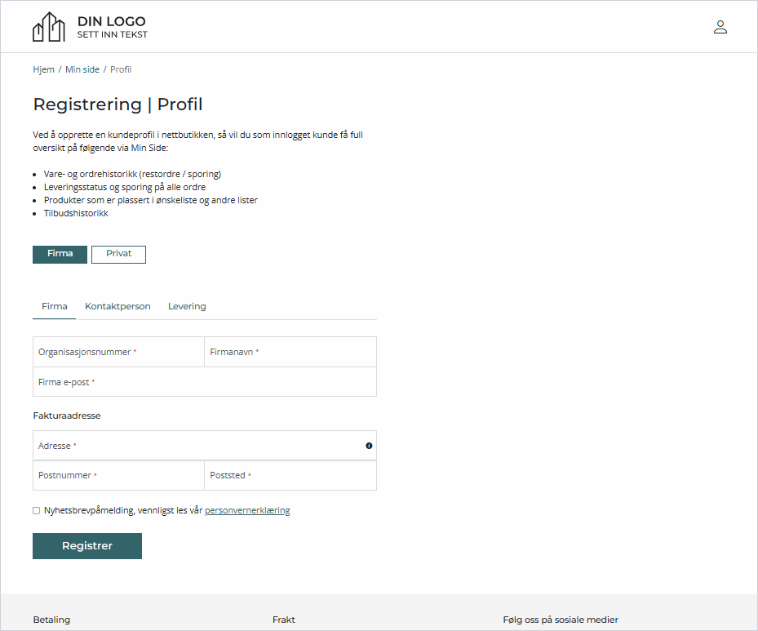Click into the Adresse field
Screen dimensions: 758x631
click(x=196, y=446)
